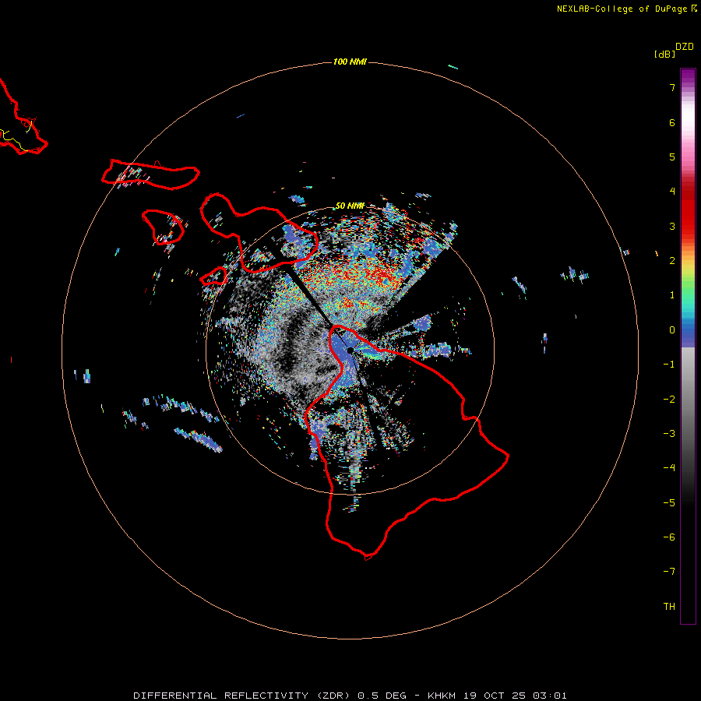This screenshot has width=701, height=701.
Task: Click the positive 2 tick on the dB scale
Action: click(x=672, y=261)
